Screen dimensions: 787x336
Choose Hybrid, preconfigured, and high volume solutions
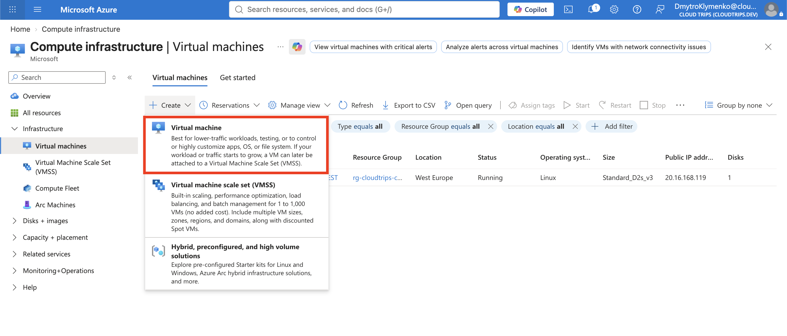click(x=237, y=264)
